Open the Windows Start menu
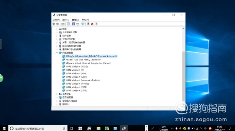This screenshot has height=131, width=235. (4, 128)
